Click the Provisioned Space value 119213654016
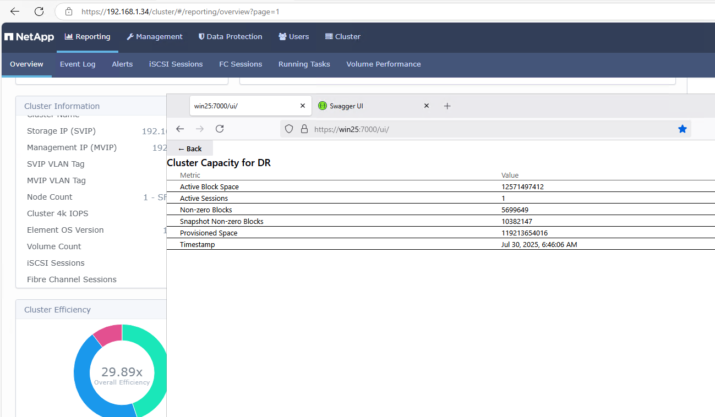715x417 pixels. [x=525, y=233]
